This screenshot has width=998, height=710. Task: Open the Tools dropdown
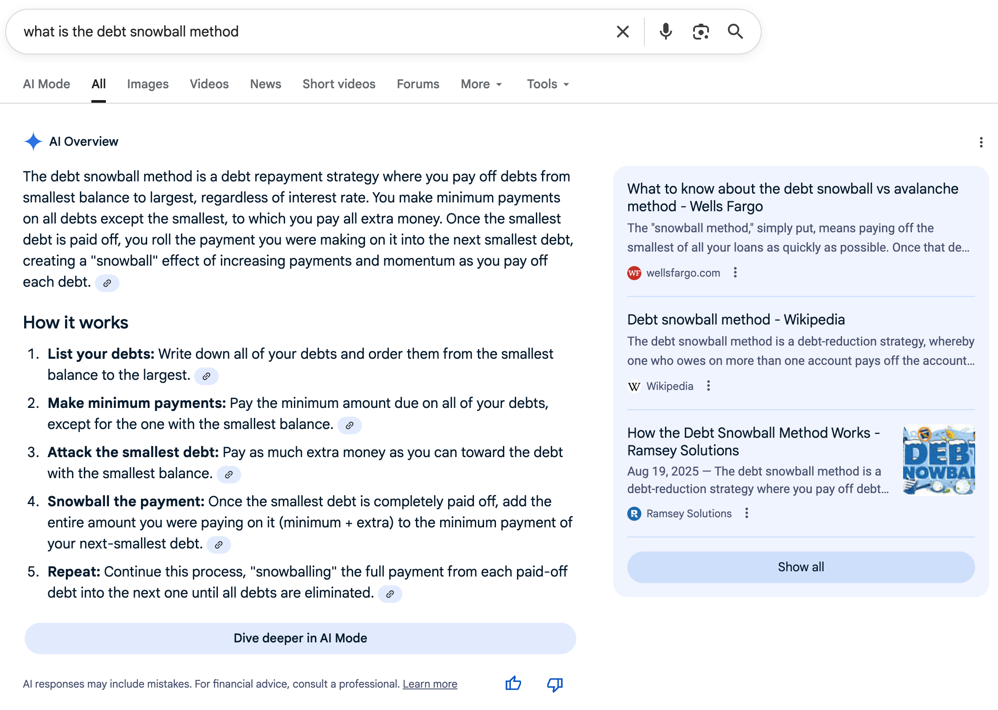point(547,84)
